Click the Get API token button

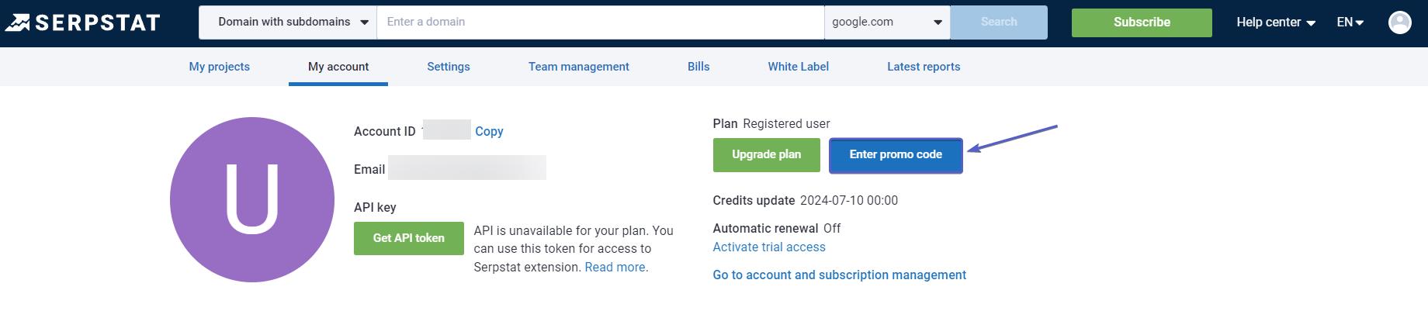409,238
